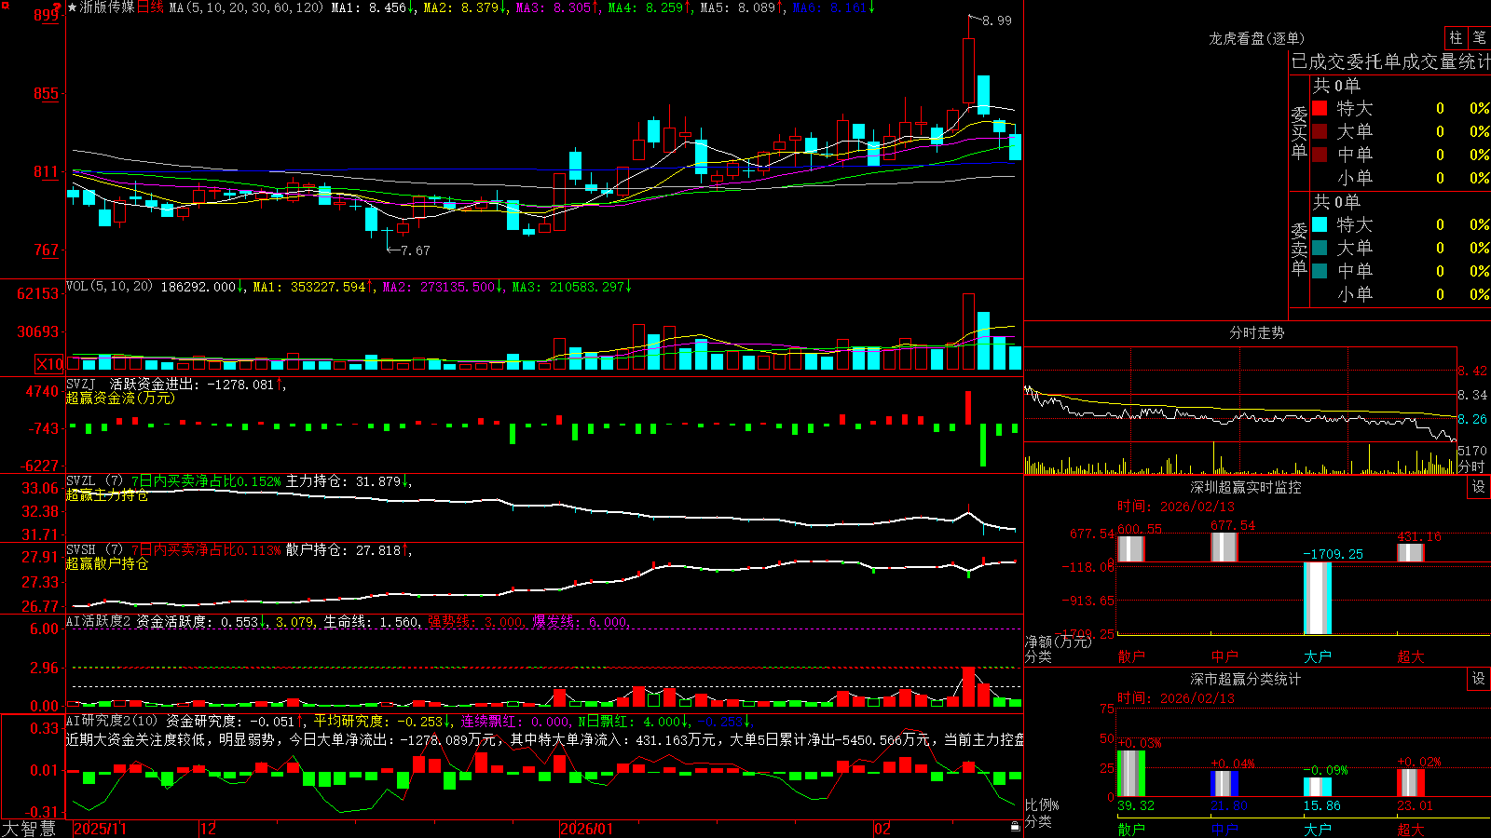The width and height of the screenshot is (1491, 838).
Task: Click the 超赢资金流(万元) label
Action: point(120,398)
